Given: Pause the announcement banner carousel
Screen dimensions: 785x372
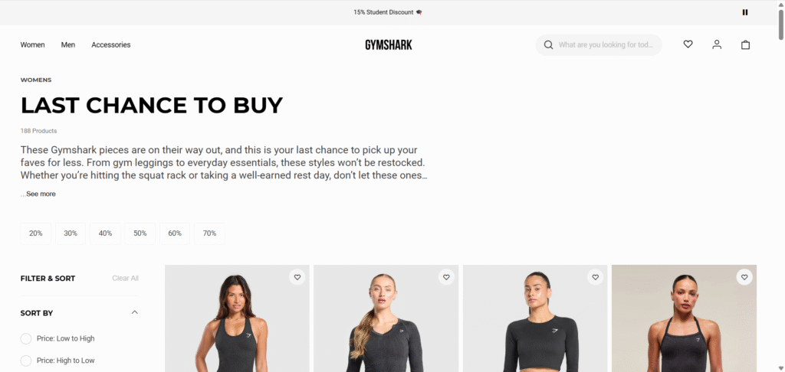Looking at the screenshot, I should pyautogui.click(x=745, y=12).
